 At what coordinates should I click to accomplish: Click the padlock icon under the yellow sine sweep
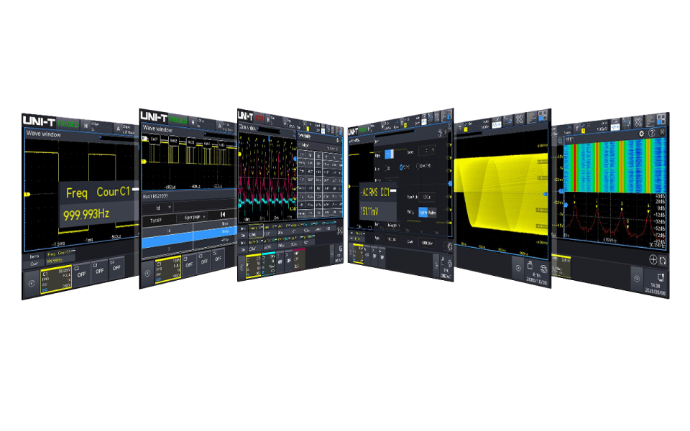530,265
